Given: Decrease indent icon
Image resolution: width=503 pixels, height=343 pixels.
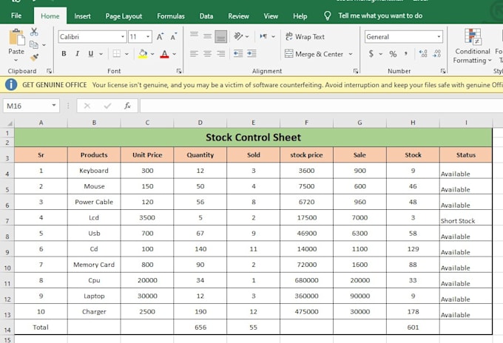Looking at the screenshot, I should (x=238, y=53).
